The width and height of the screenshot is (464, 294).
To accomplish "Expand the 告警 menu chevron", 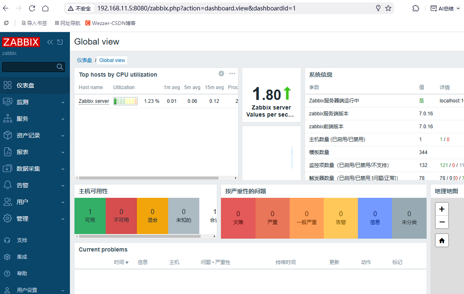I will [63, 185].
